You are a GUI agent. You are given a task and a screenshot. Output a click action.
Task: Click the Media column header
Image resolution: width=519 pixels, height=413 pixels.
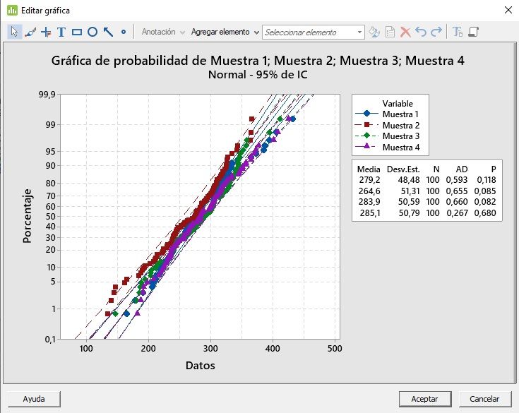(x=369, y=169)
